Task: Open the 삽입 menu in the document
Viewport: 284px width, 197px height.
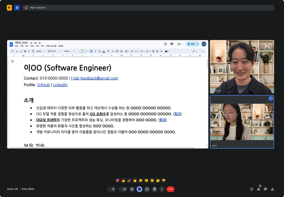Action: pyautogui.click(x=32, y=46)
